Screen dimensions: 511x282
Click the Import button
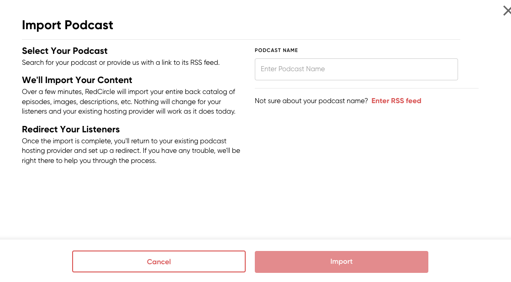click(x=341, y=261)
